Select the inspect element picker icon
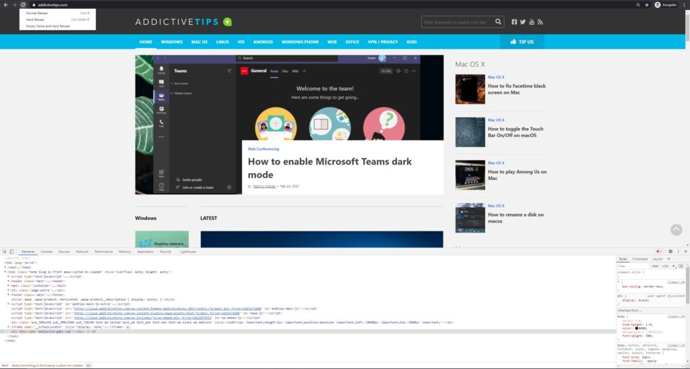The width and height of the screenshot is (690, 369). pyautogui.click(x=5, y=252)
